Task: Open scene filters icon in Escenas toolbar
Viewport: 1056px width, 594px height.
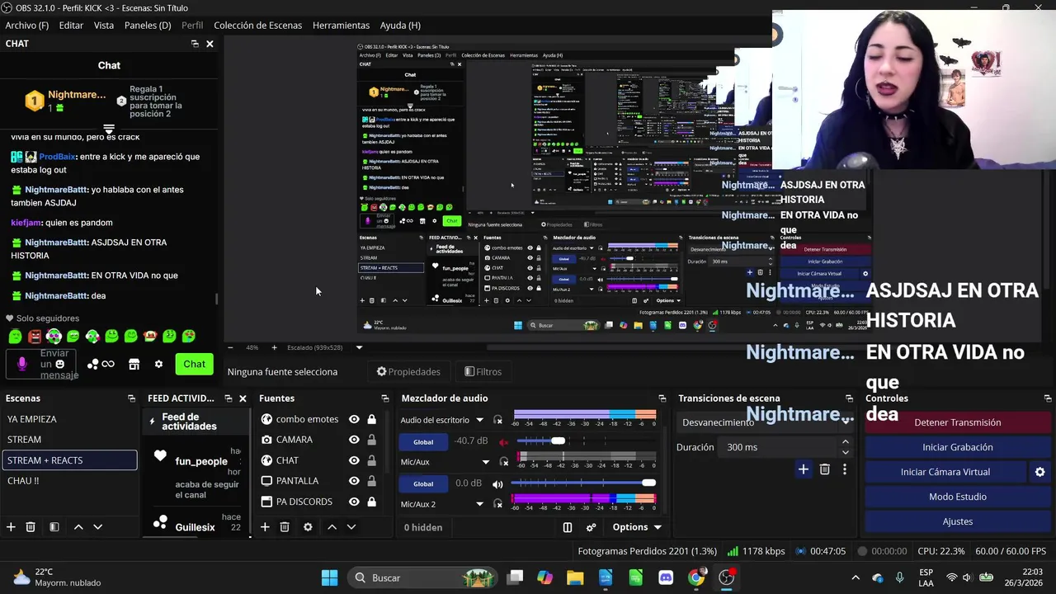Action: pos(54,527)
